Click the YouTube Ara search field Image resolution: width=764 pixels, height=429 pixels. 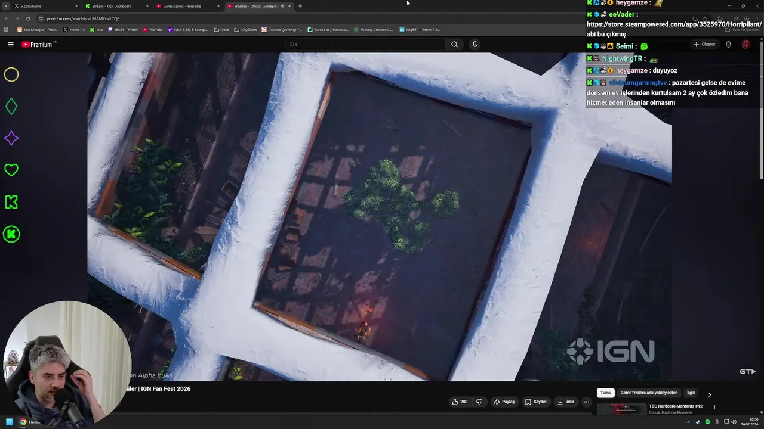coord(365,44)
